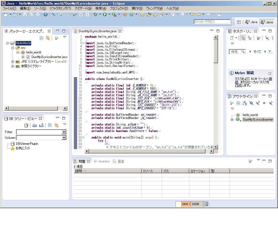Click すべて filter link in Task List

point(257,52)
